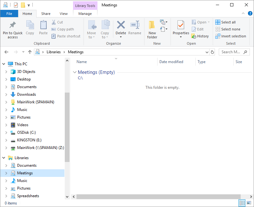Image resolution: width=254 pixels, height=207 pixels.
Task: Switch to Details view in status bar
Action: [x=242, y=203]
